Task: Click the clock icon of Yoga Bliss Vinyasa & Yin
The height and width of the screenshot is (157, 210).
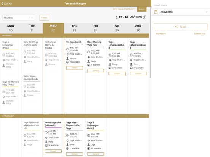Action: point(67,135)
